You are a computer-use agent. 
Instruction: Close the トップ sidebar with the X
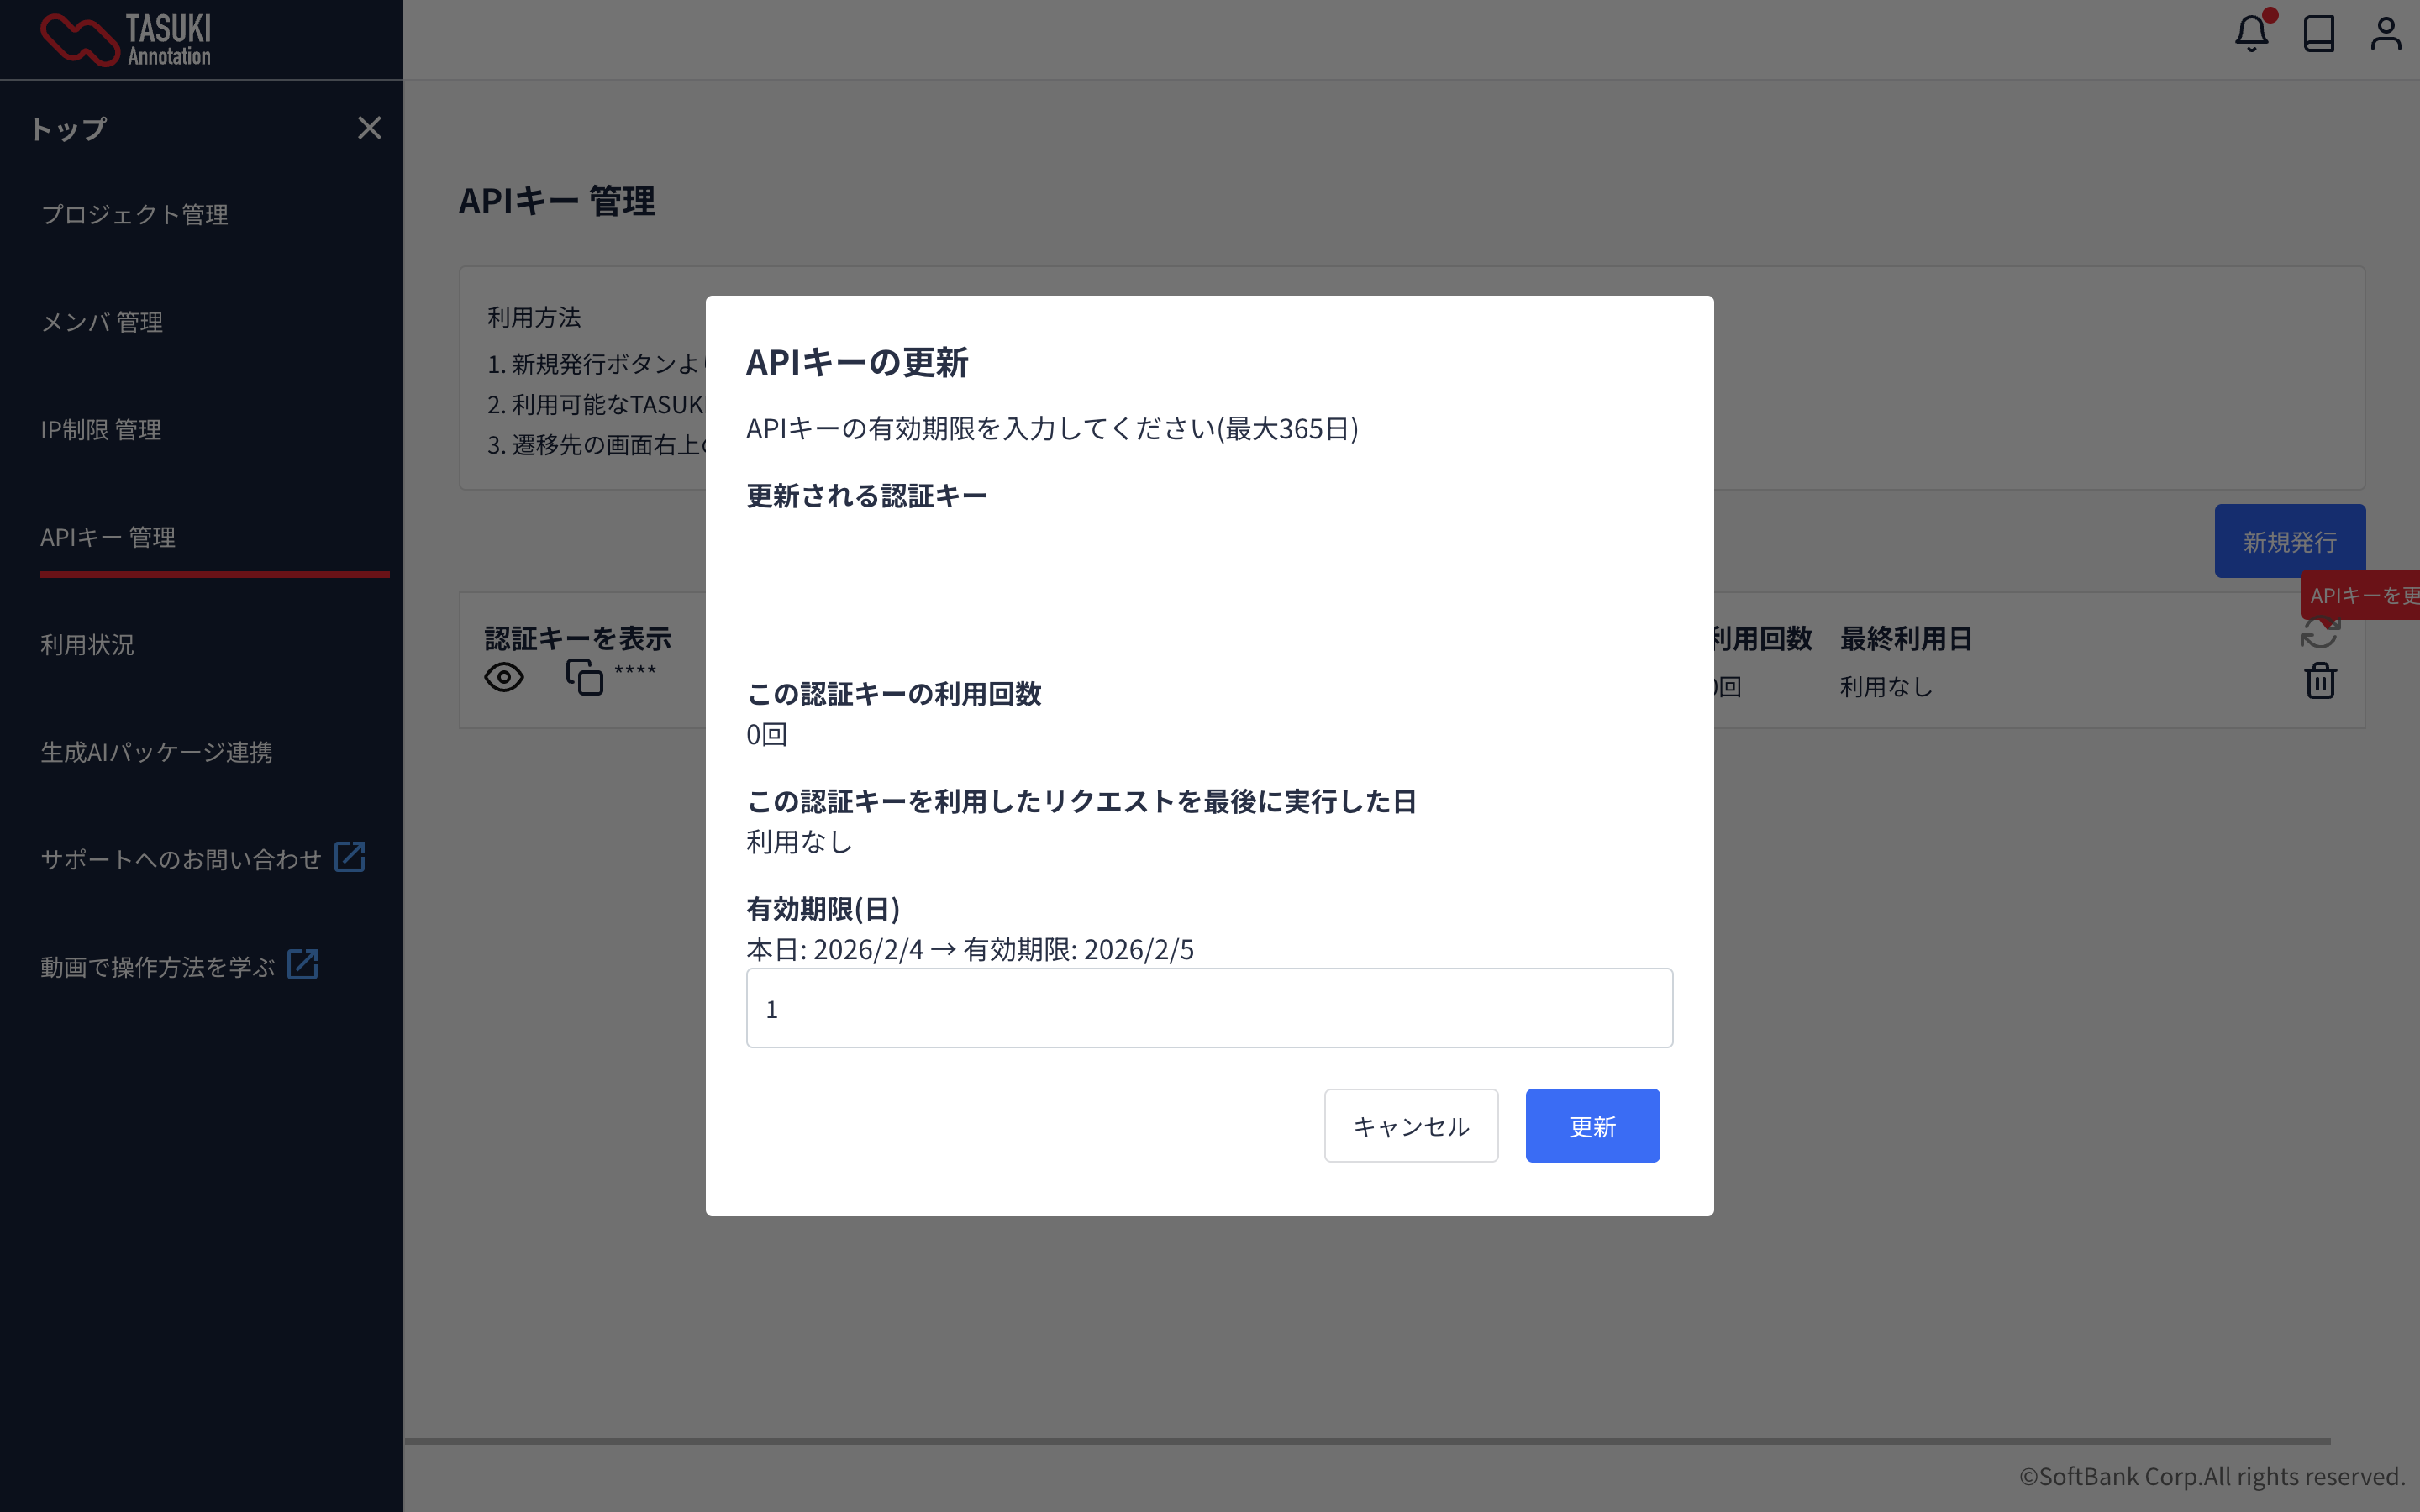[x=369, y=128]
